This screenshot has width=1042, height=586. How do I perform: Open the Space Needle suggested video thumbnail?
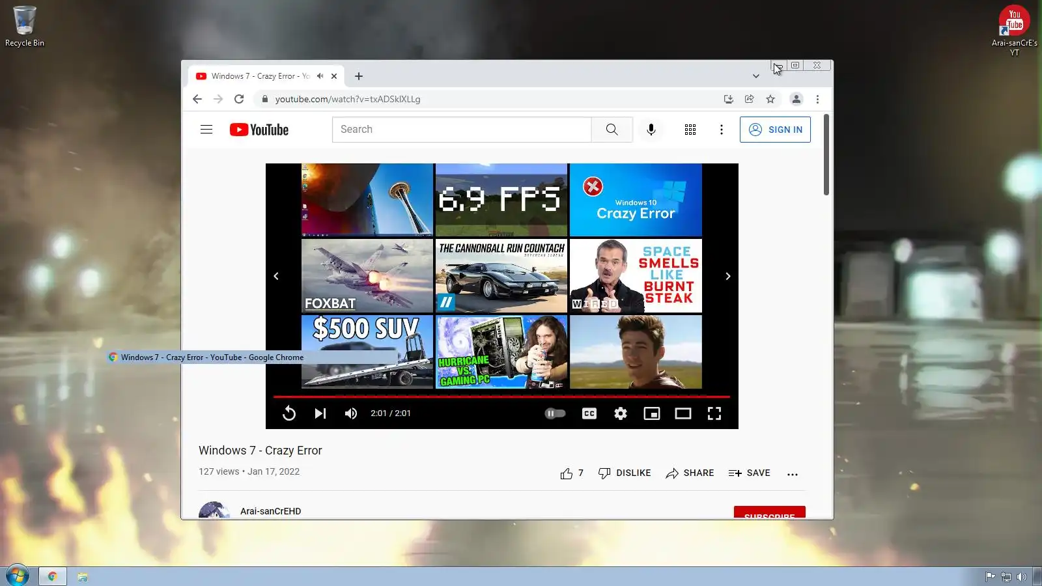click(x=367, y=200)
